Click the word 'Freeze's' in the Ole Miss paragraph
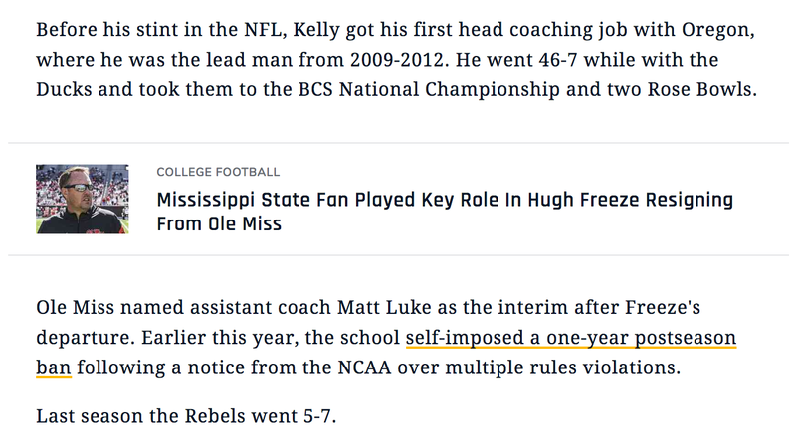 (x=663, y=307)
